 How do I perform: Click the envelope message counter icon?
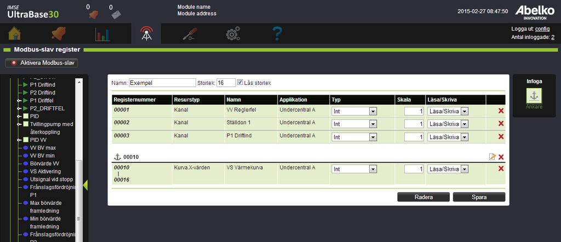point(116,15)
